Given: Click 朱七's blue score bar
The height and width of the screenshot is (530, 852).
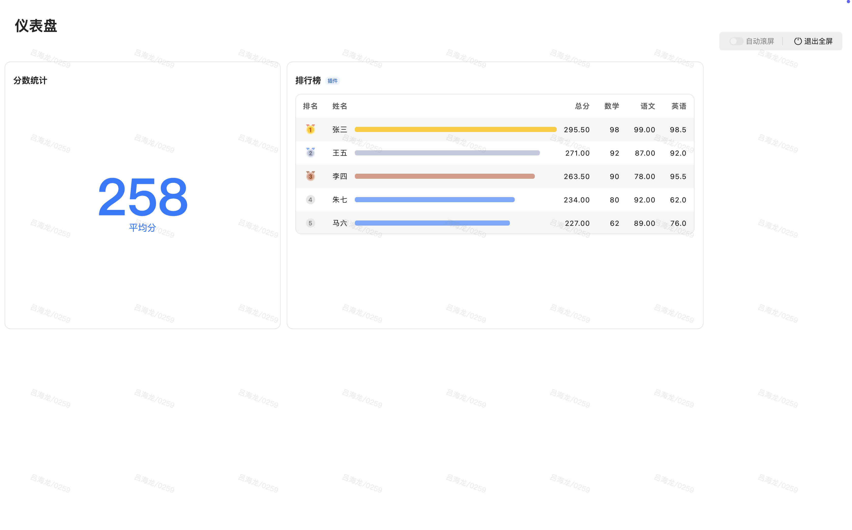Looking at the screenshot, I should (434, 200).
